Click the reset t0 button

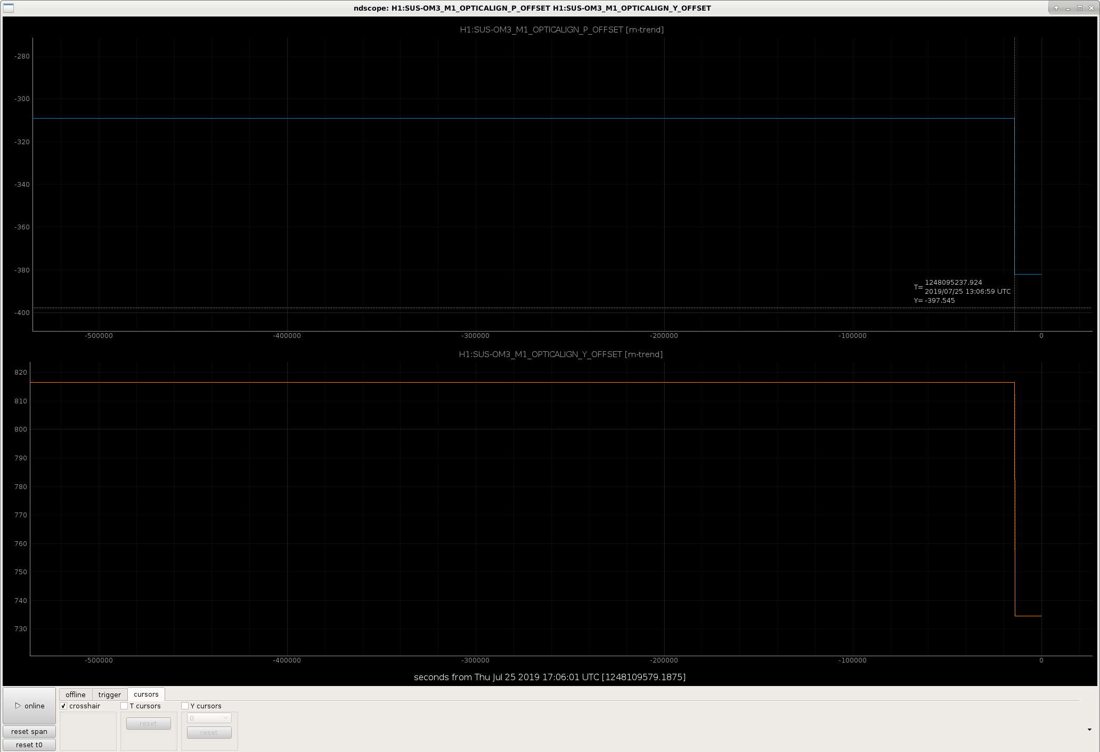(29, 745)
